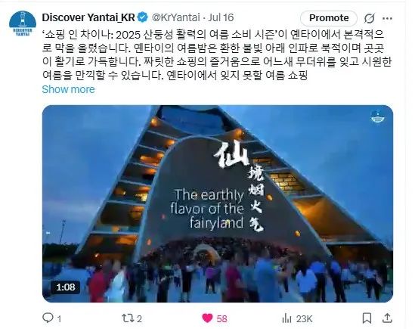Click the watermark logo on the video
Image resolution: width=415 pixels, height=329 pixels.
(377, 116)
